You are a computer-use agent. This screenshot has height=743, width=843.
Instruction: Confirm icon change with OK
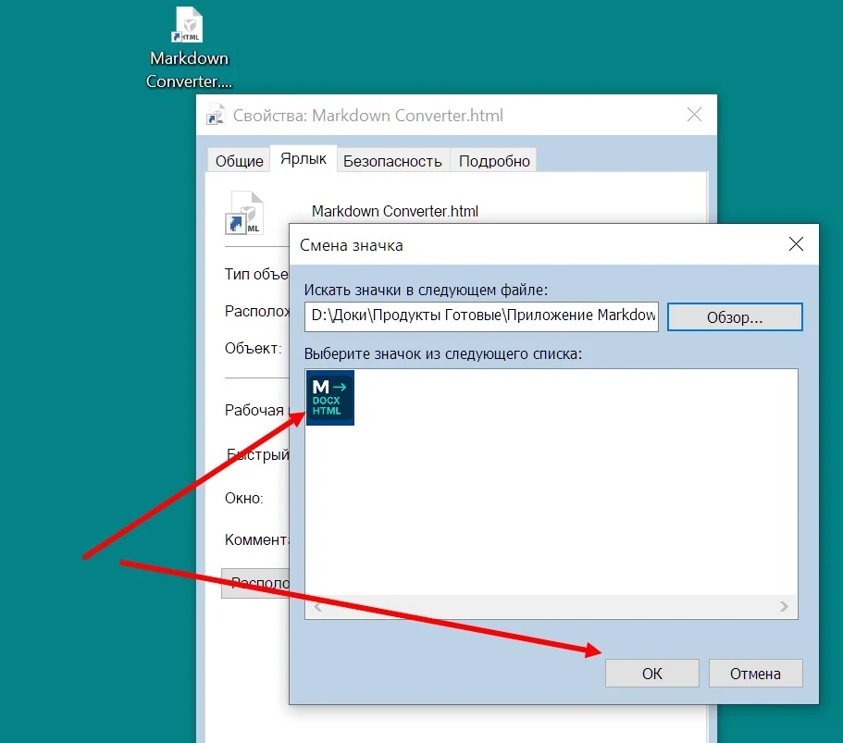(x=651, y=674)
